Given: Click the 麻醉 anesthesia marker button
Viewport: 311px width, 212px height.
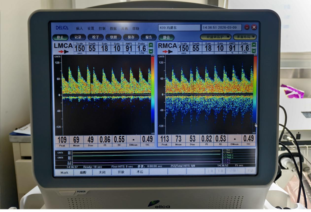Looking at the screenshot, I should tap(83, 172).
